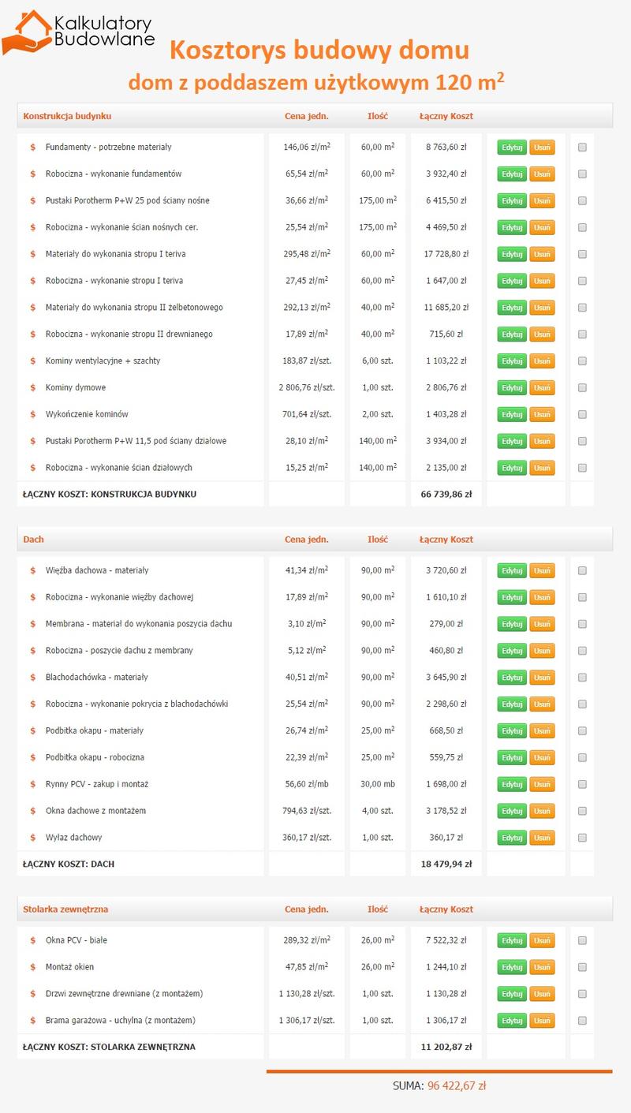Click dollar icon next to Kominy dymowe
The width and height of the screenshot is (631, 1113).
[32, 388]
